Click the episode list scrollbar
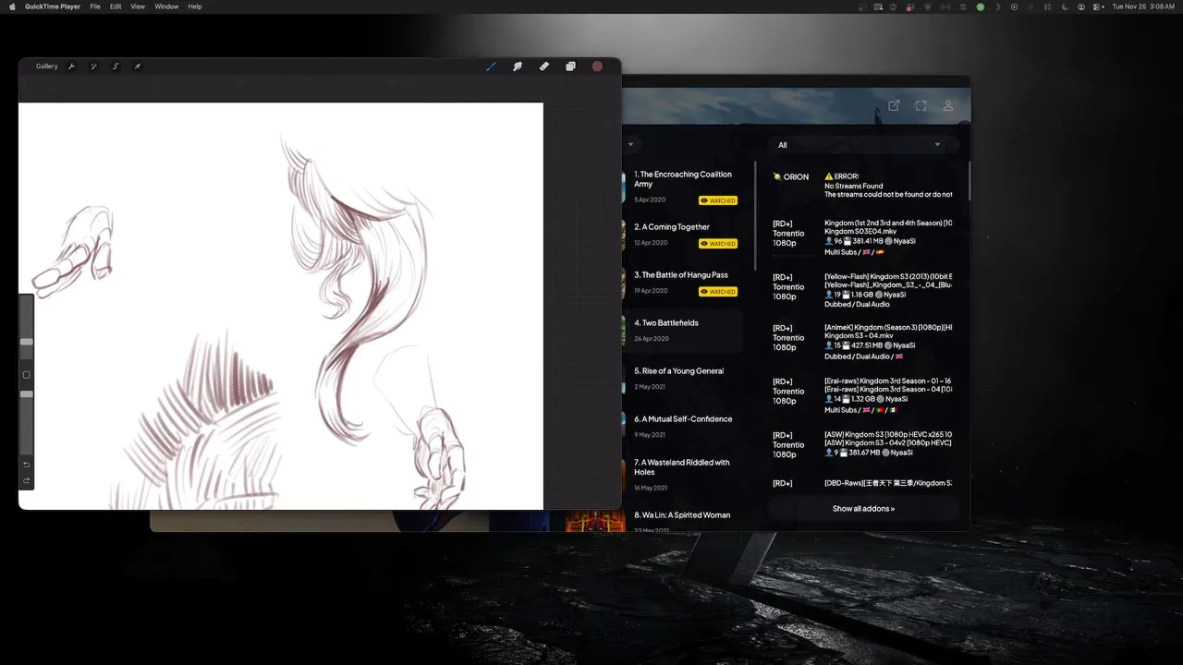This screenshot has width=1183, height=665. pos(755,216)
